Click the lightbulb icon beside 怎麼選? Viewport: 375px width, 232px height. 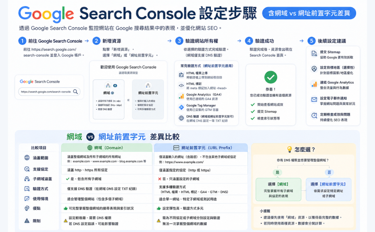[x=290, y=149]
